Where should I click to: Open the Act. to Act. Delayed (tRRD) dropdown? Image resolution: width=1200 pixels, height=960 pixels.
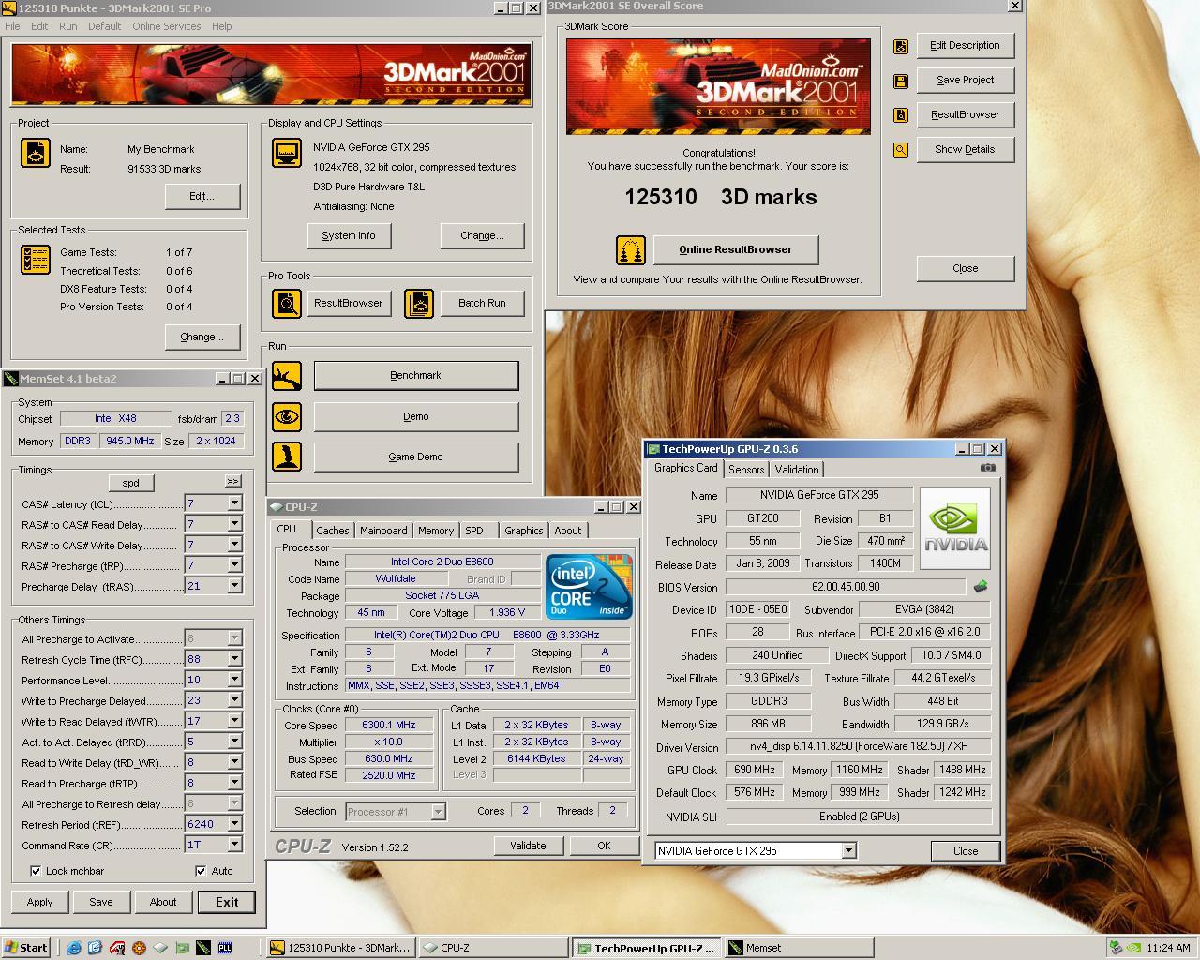coord(234,742)
